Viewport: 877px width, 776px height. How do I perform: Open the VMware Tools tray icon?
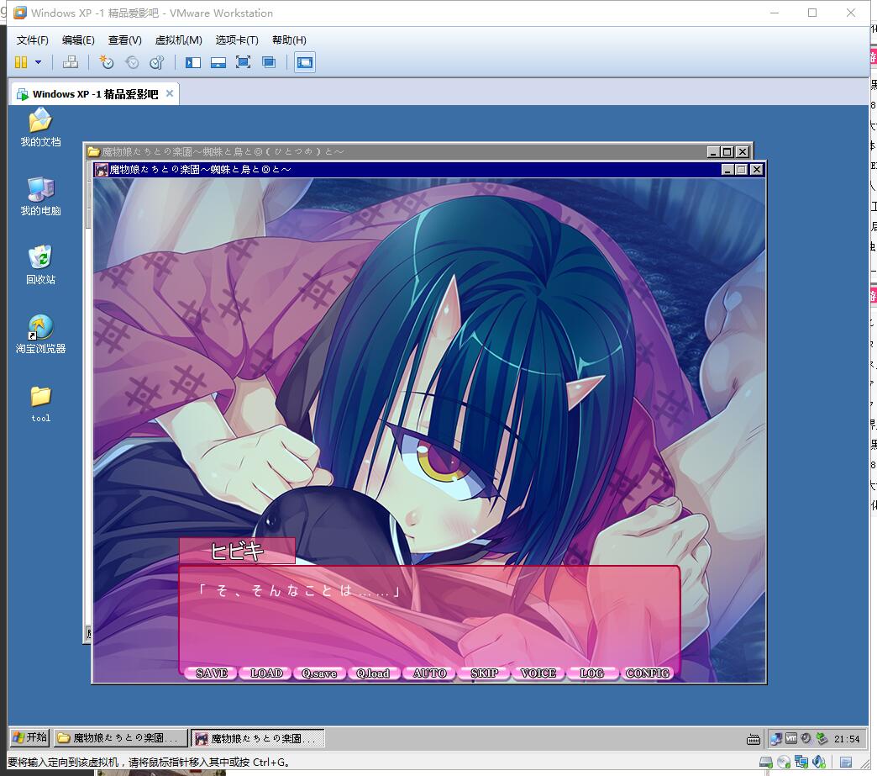[x=791, y=739]
